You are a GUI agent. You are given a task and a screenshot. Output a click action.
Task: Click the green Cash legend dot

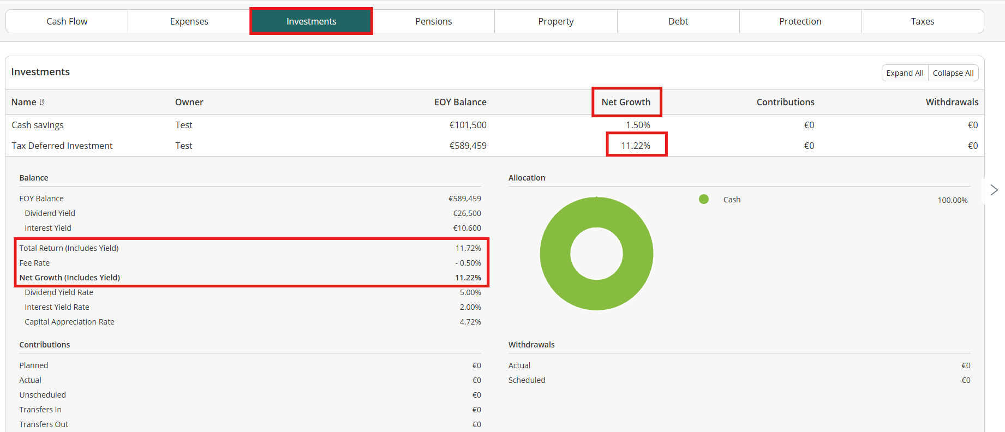tap(703, 200)
